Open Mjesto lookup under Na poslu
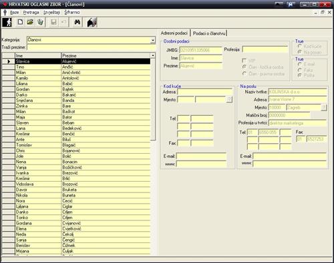This screenshot has height=263, width=334. click(324, 108)
